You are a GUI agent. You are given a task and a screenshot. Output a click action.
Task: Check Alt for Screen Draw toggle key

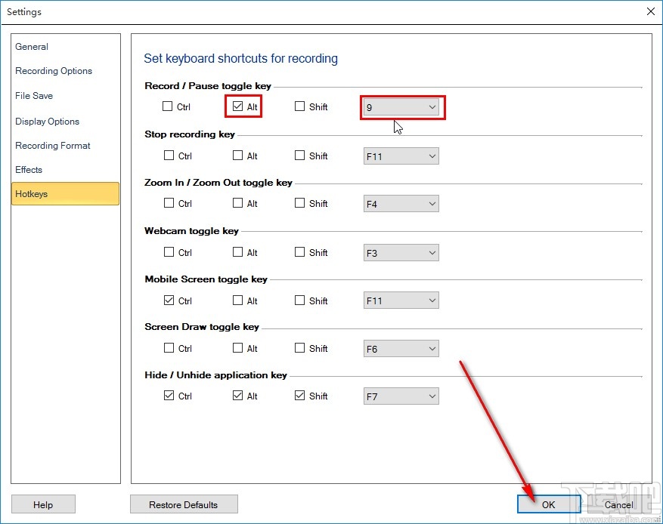(237, 348)
